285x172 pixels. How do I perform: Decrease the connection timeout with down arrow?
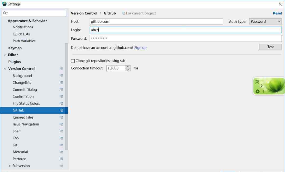tap(128, 70)
